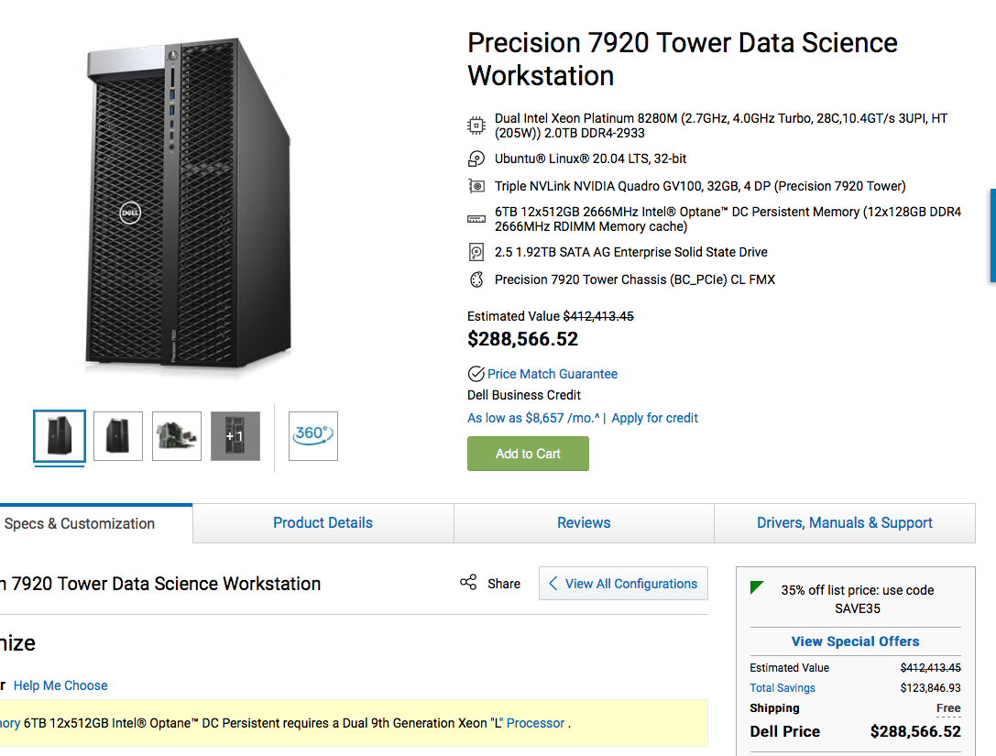Select the first front-view tower thumbnail
The height and width of the screenshot is (756, 996).
tap(60, 436)
